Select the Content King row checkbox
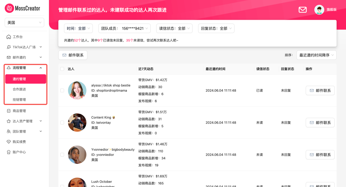Viewport: 346px width, 187px height. [x=62, y=123]
